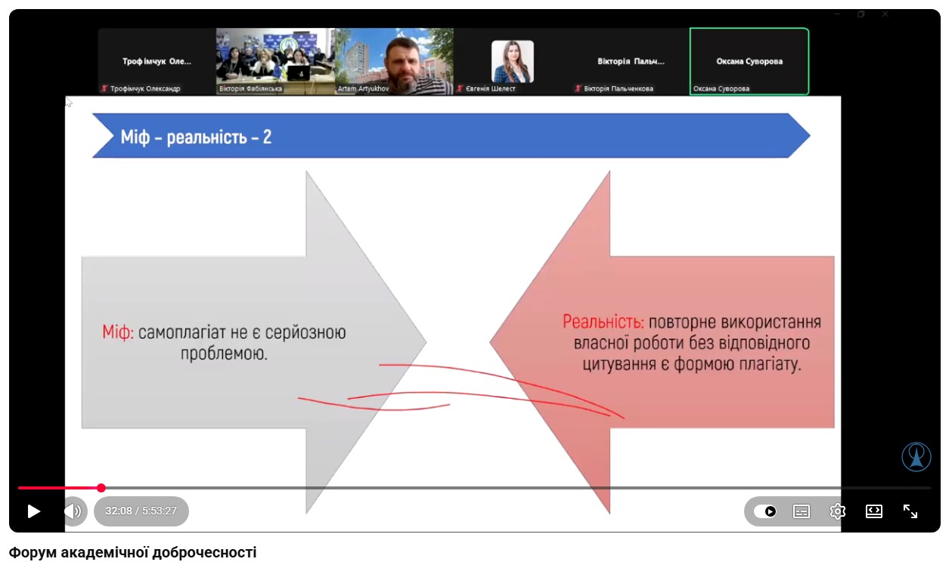Click Трофімчук Олександр muted microphone icon
Screen dimensions: 952x565
(104, 89)
